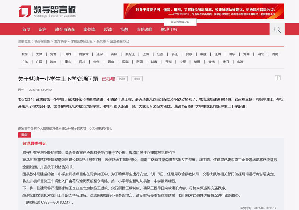The width and height of the screenshot is (299, 210).
Task: Open the 解决了吗 nav item
Action: 169,30
